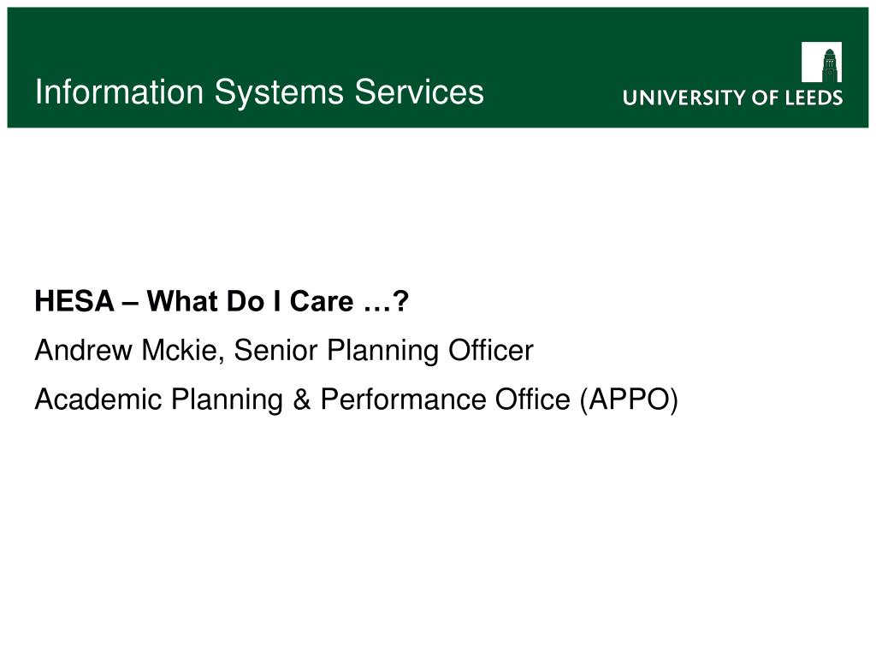Click the Academic Planning & Performance Office line

[357, 400]
